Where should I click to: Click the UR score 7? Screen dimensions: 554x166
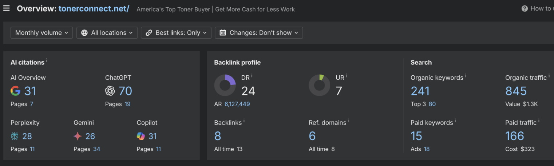click(x=339, y=91)
